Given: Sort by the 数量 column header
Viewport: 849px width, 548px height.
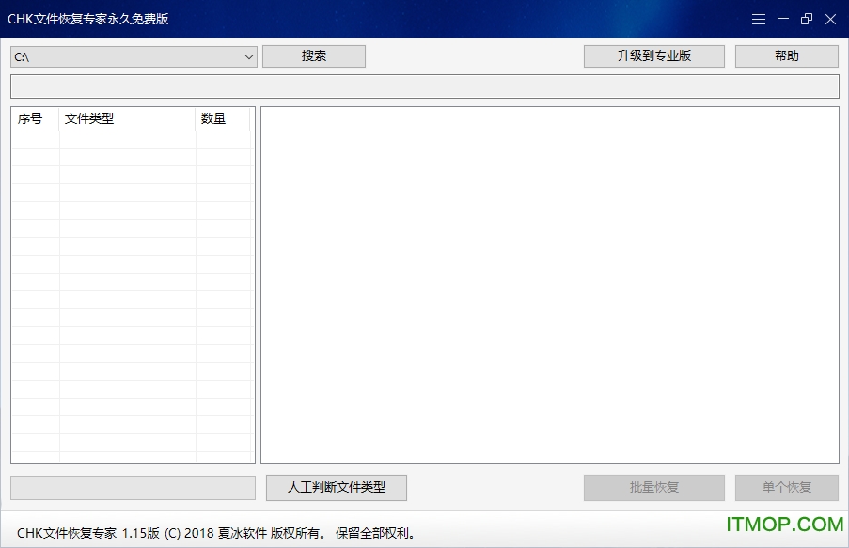Looking at the screenshot, I should [x=223, y=118].
